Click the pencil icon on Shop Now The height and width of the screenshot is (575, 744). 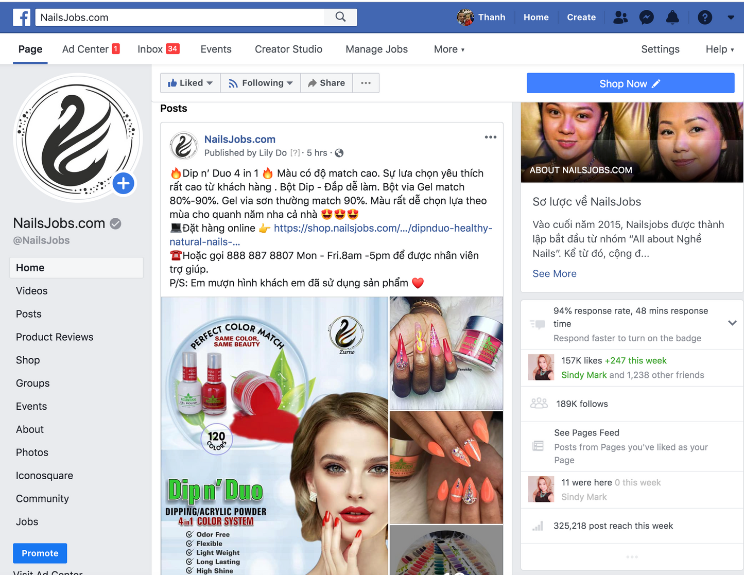[x=656, y=83]
